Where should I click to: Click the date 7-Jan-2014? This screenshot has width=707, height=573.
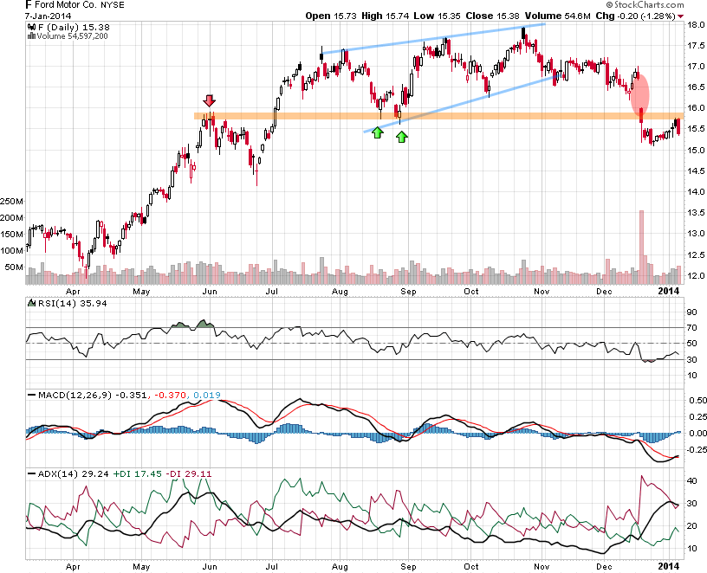coord(48,16)
